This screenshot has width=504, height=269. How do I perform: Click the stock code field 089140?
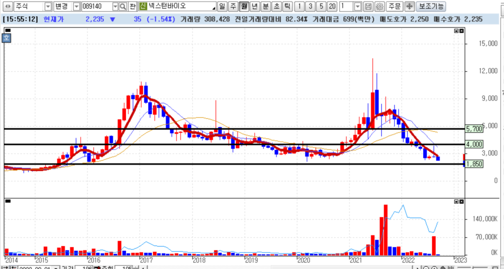tap(97, 6)
